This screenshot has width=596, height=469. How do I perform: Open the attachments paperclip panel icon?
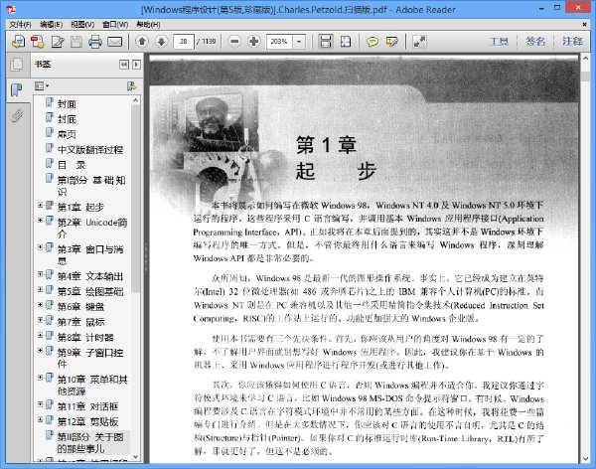point(16,115)
